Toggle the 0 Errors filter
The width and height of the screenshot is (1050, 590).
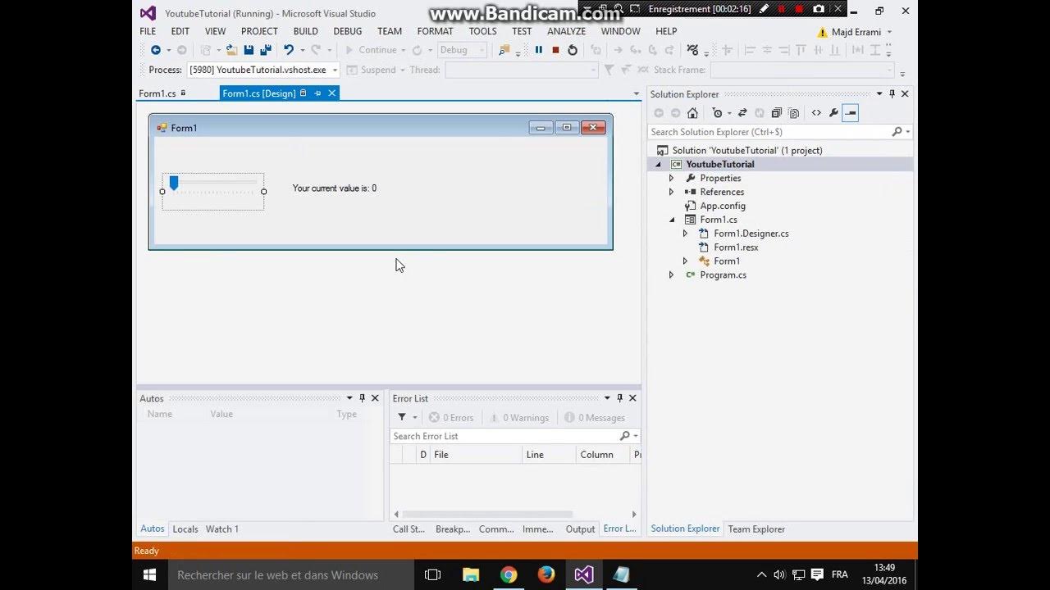pyautogui.click(x=451, y=417)
